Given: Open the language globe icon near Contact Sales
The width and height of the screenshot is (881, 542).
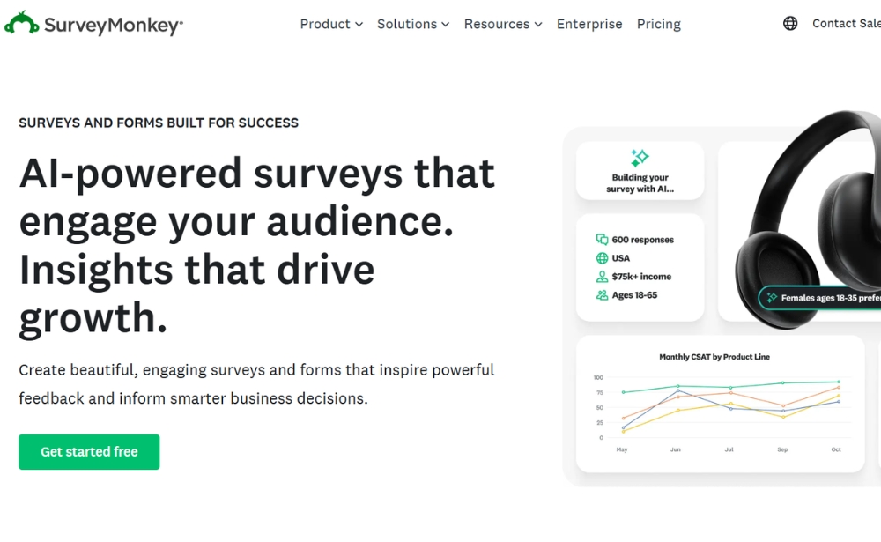Looking at the screenshot, I should pos(788,23).
